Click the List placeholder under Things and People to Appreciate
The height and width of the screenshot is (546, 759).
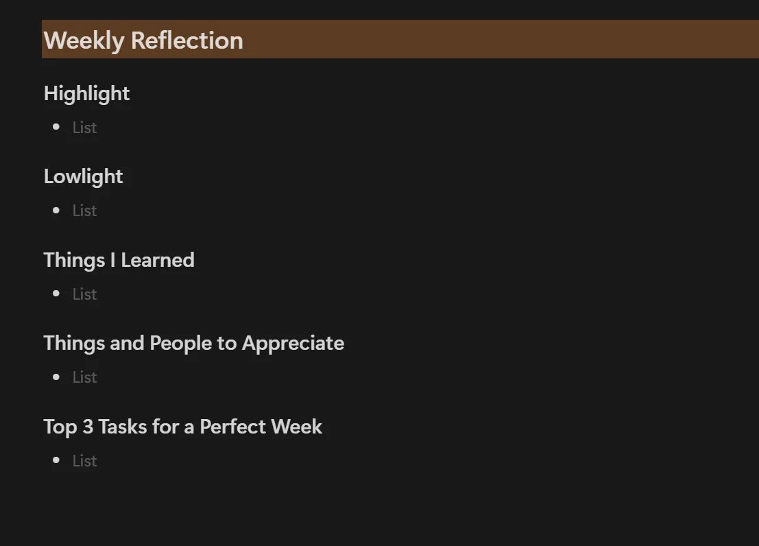click(85, 377)
